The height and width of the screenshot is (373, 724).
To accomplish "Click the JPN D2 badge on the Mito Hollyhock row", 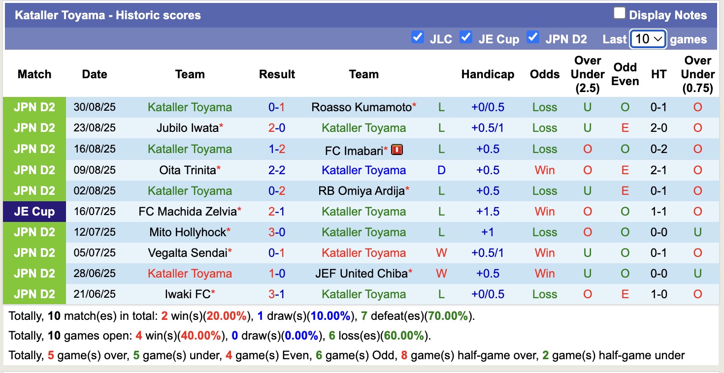I will click(x=33, y=232).
